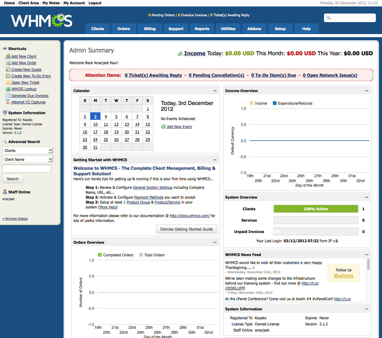Click 0 Pending Cancellation(s) link

pyautogui.click(x=216, y=75)
